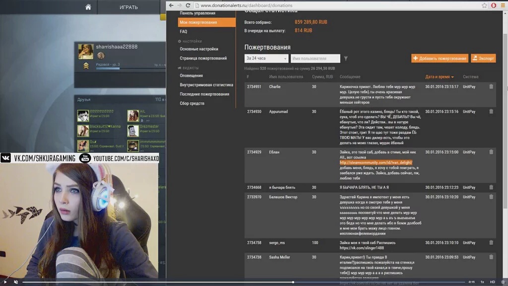Click the '859 289,80 RUB' total amount
The width and height of the screenshot is (508, 286).
311,22
